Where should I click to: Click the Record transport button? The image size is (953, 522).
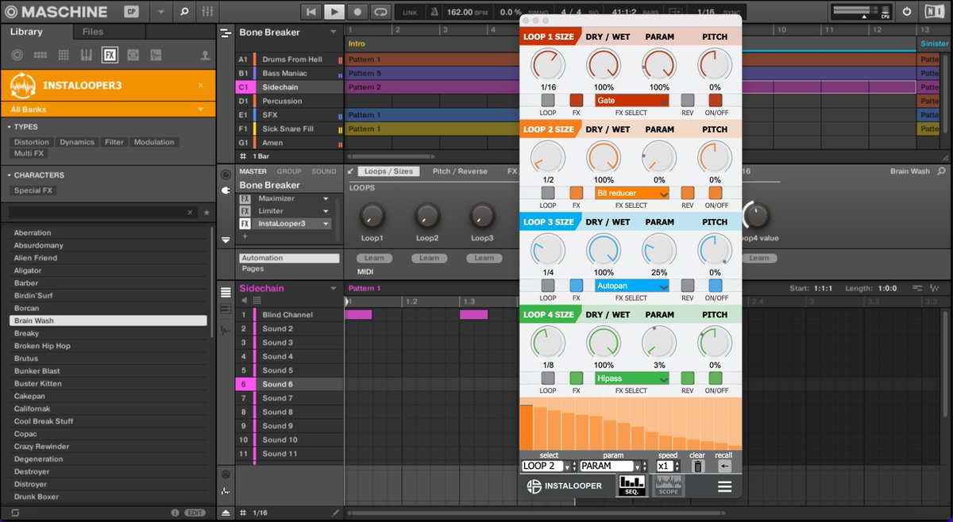(357, 12)
